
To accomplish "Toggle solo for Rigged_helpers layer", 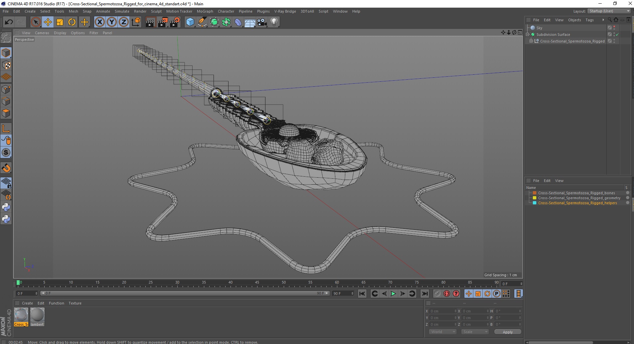I will click(627, 203).
